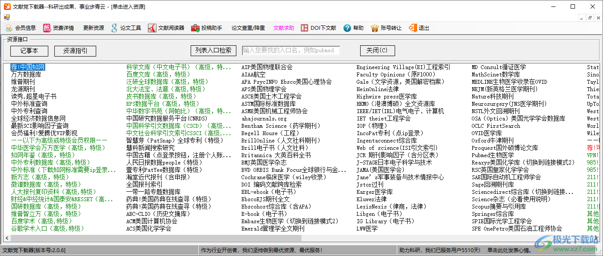Select 中国研究数据服务平台(CNRDS) entry

click(x=166, y=119)
